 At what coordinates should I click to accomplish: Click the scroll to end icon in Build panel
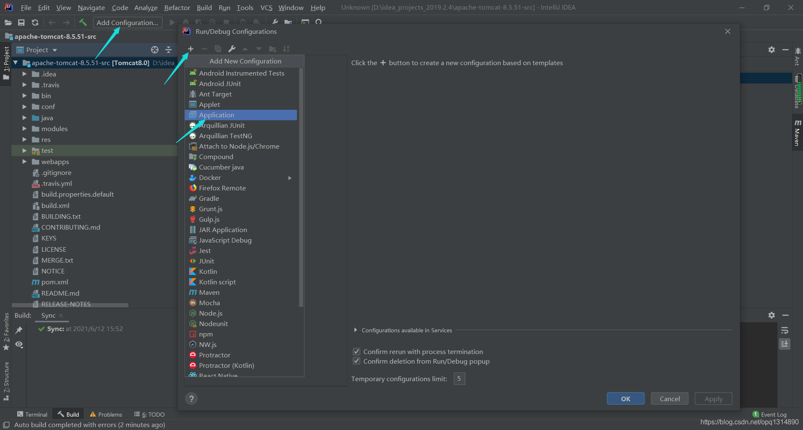tap(785, 344)
